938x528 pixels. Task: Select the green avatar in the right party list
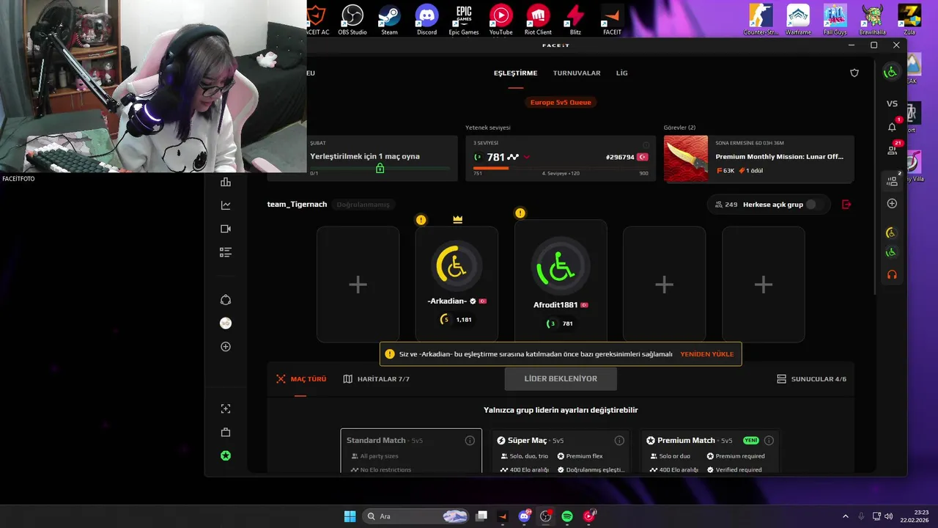coord(891,252)
